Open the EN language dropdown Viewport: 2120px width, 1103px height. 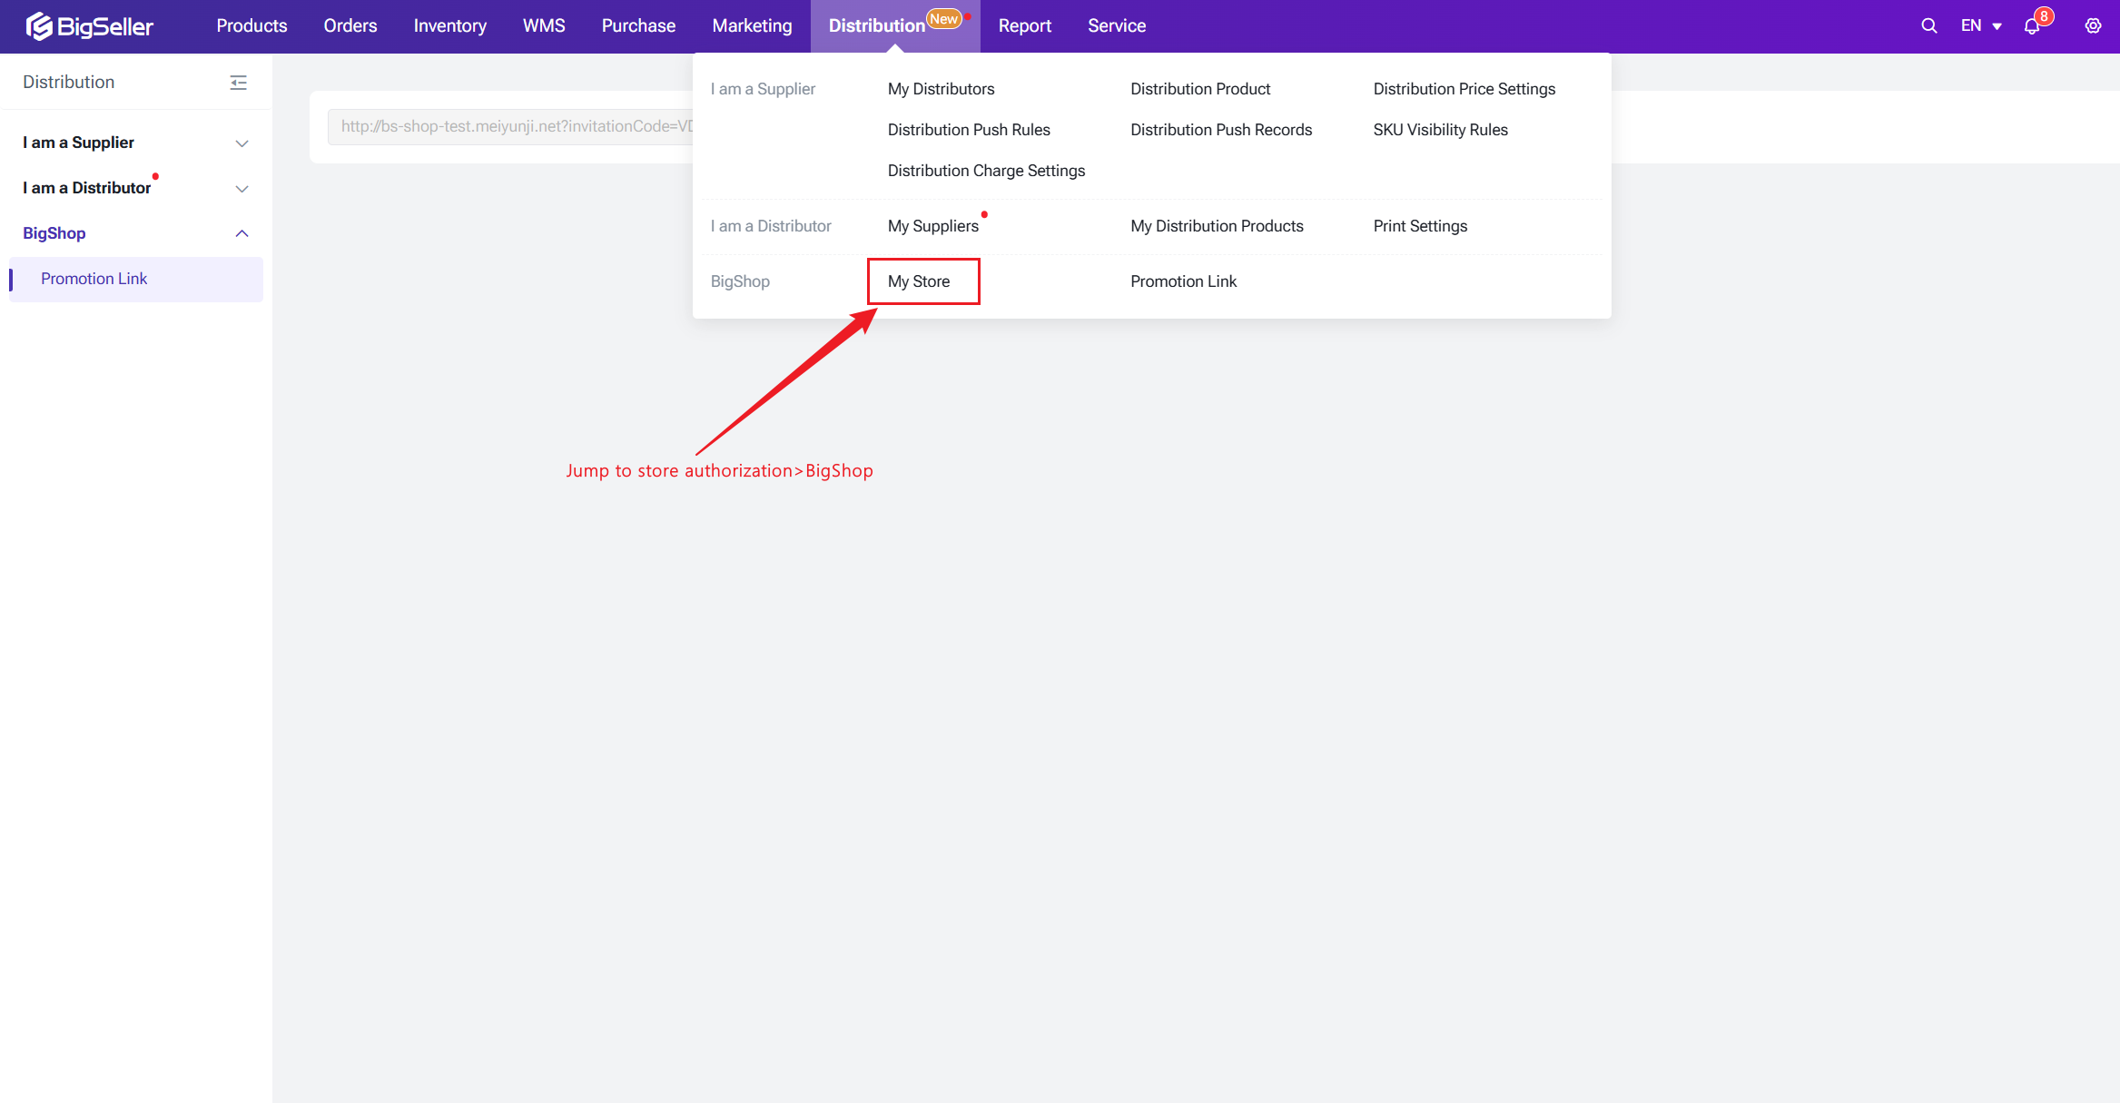click(x=1980, y=26)
